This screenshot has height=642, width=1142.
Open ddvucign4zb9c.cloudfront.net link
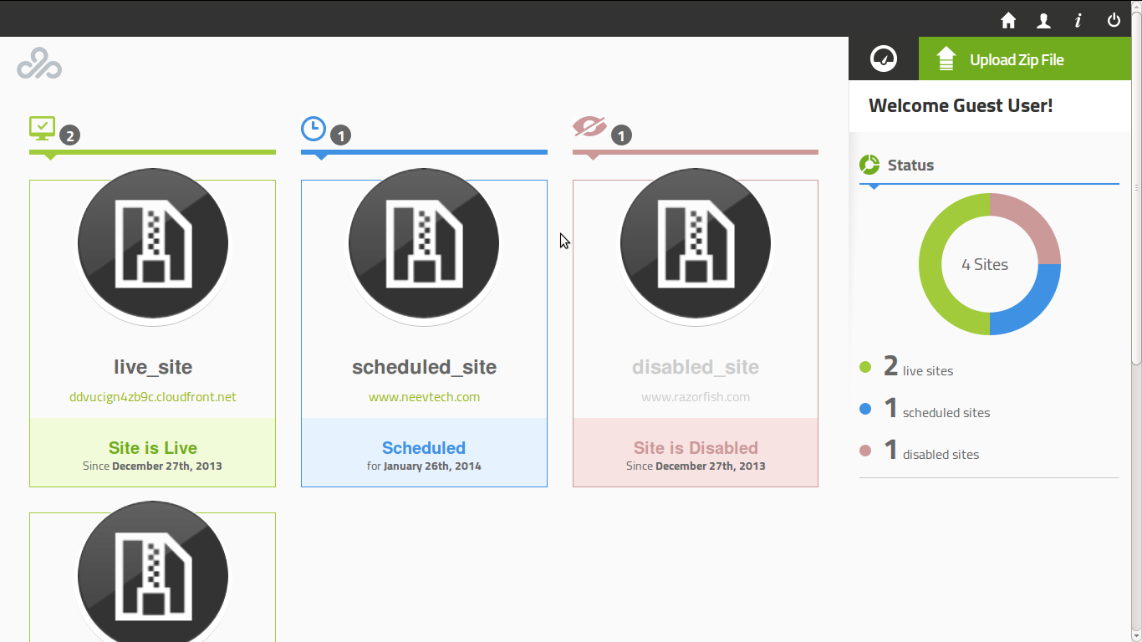[x=153, y=397]
